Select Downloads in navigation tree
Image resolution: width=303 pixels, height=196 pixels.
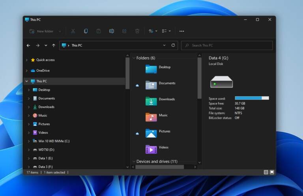pos(47,107)
